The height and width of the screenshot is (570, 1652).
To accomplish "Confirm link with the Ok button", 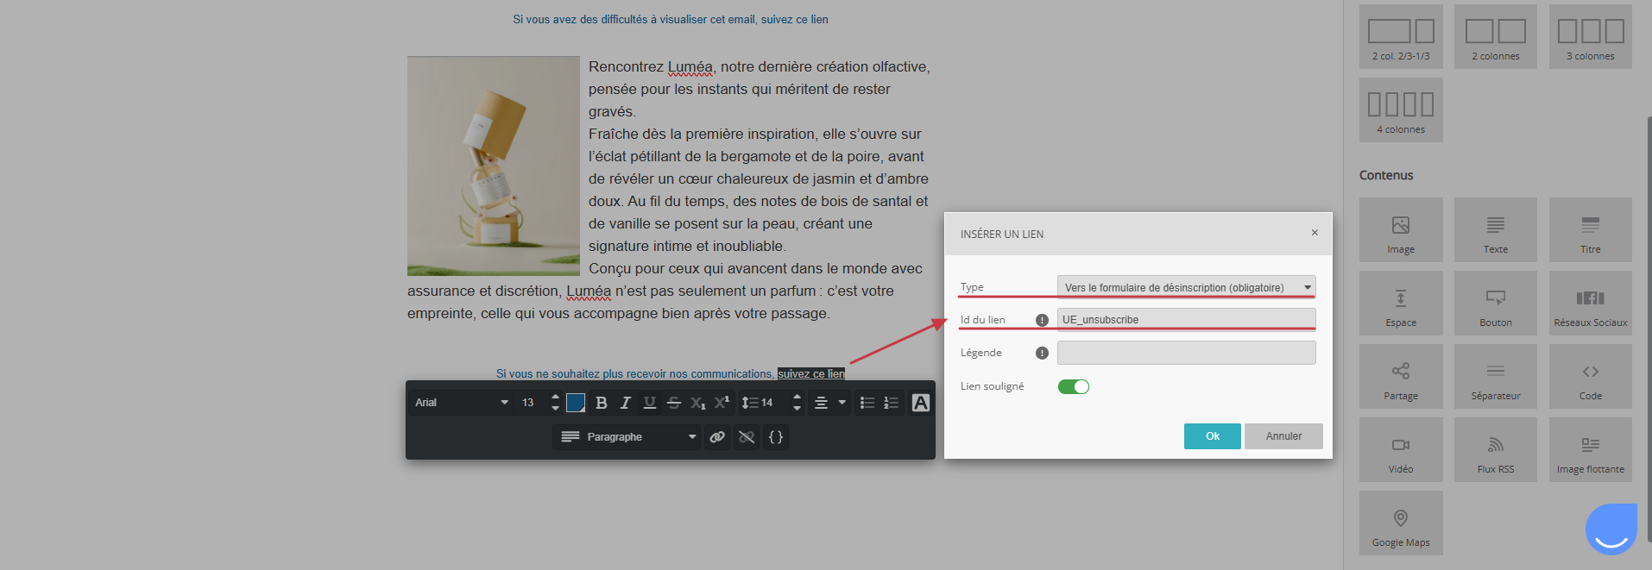I will (x=1212, y=436).
